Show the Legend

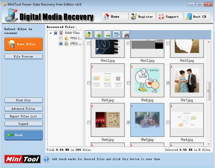[x=24, y=124]
